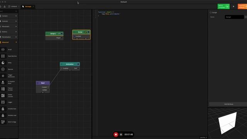Click the Link File link below editor
This screenshot has width=247, height=139.
coord(203,137)
